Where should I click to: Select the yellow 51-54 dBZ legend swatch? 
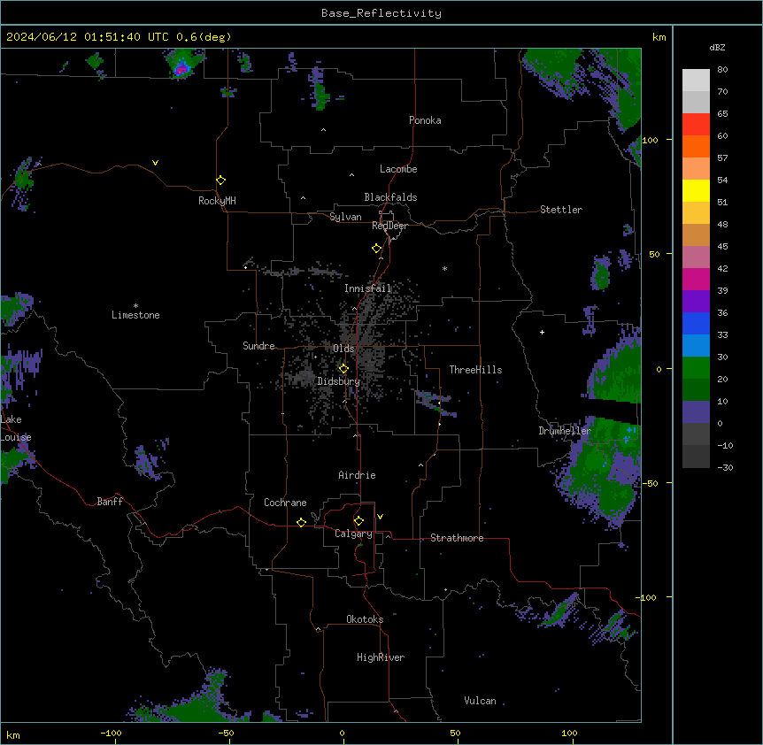click(696, 190)
